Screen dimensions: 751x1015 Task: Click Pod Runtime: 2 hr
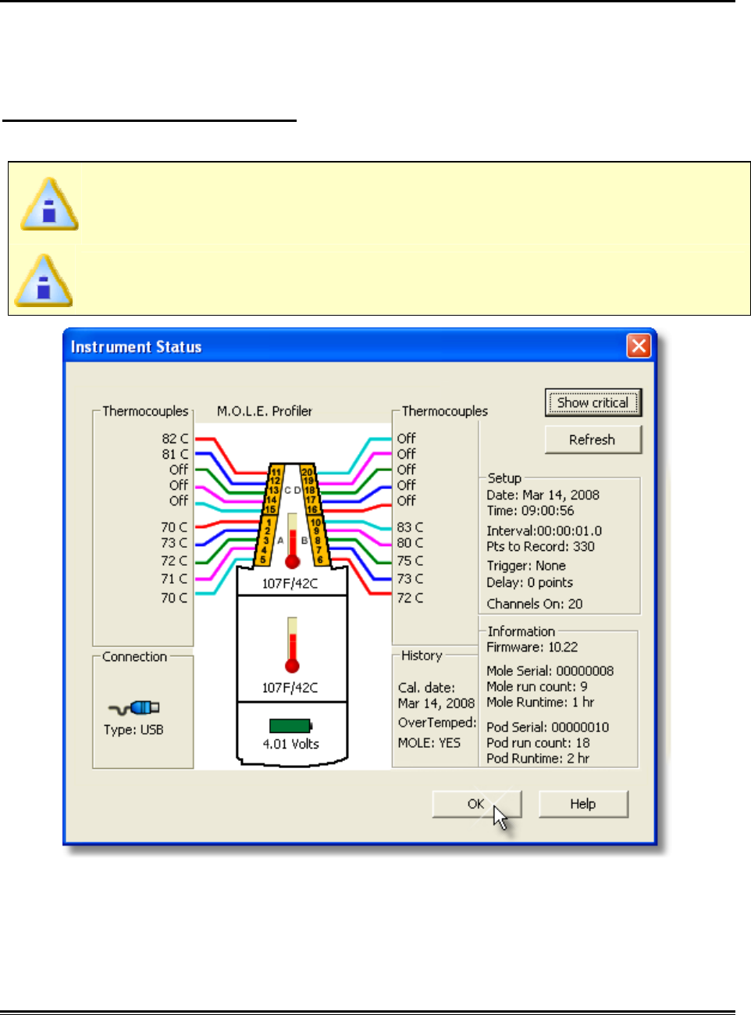coord(538,758)
